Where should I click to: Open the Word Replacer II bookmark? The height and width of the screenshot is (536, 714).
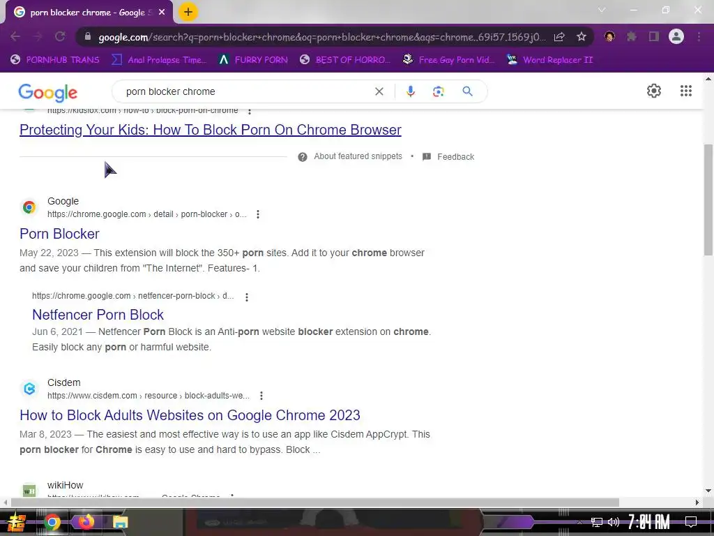[550, 60]
